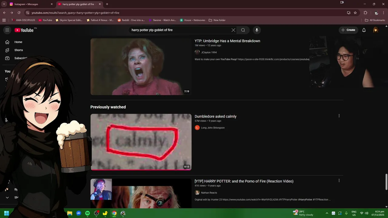The image size is (388, 218).
Task: Open browser extensions puzzle icon
Action: 366,13
